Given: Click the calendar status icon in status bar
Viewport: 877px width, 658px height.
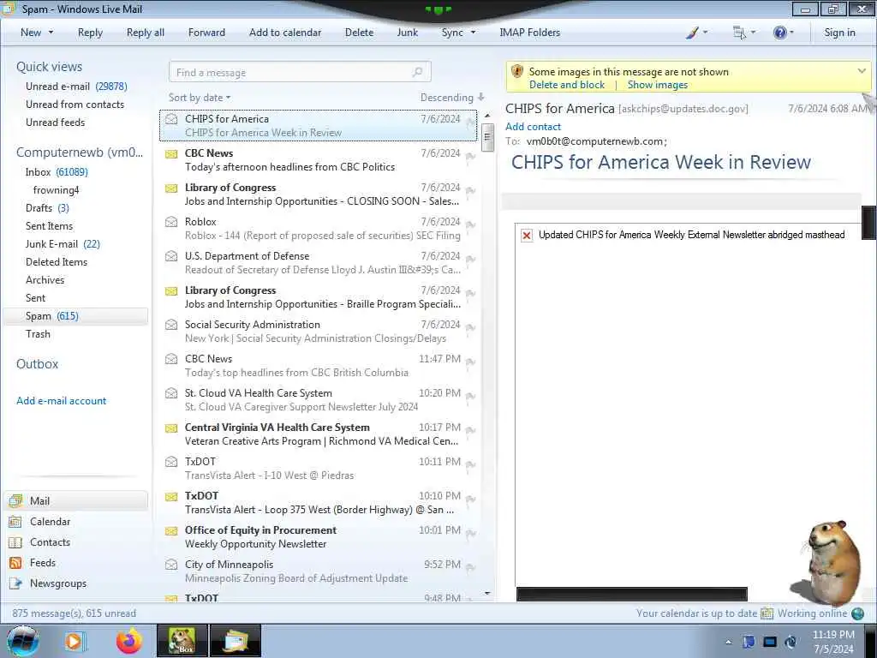Looking at the screenshot, I should click(767, 613).
